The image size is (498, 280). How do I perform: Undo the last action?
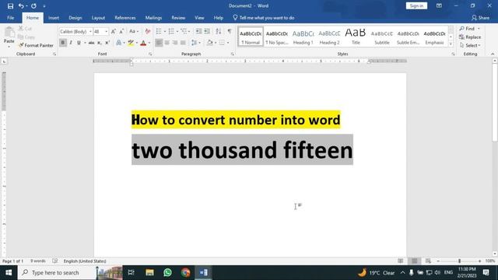click(x=21, y=5)
